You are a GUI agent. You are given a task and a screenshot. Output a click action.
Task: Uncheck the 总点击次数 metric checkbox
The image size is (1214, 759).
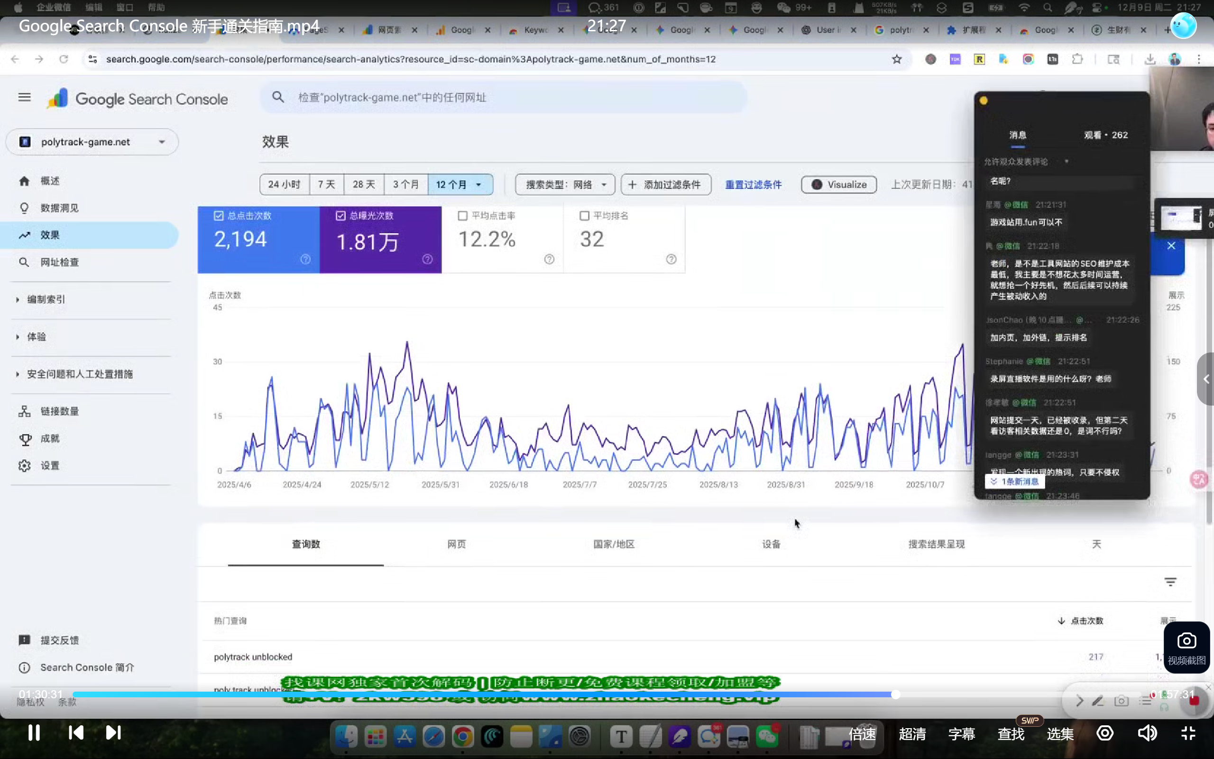coord(219,216)
